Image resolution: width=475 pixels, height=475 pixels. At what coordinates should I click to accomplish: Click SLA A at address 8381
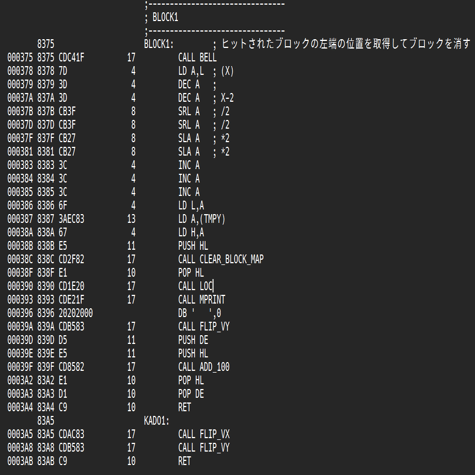pyautogui.click(x=189, y=152)
